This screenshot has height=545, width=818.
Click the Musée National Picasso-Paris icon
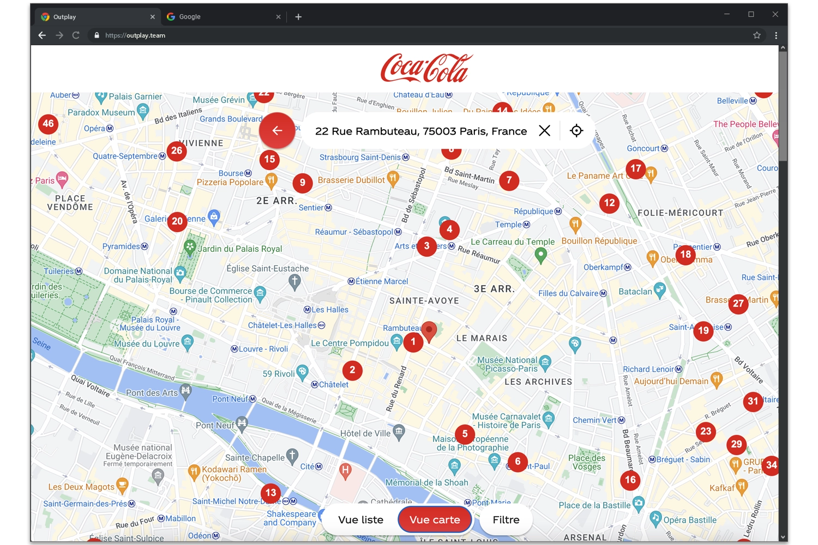point(545,362)
